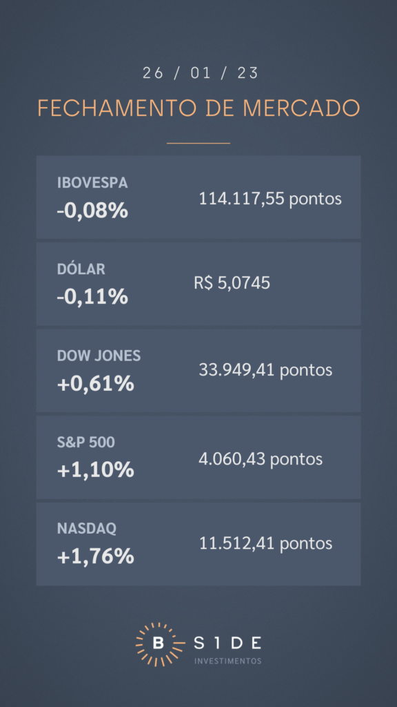Image resolution: width=397 pixels, height=707 pixels.
Task: Click the INVESTIMENTOS caption under the logo
Action: coord(227,661)
